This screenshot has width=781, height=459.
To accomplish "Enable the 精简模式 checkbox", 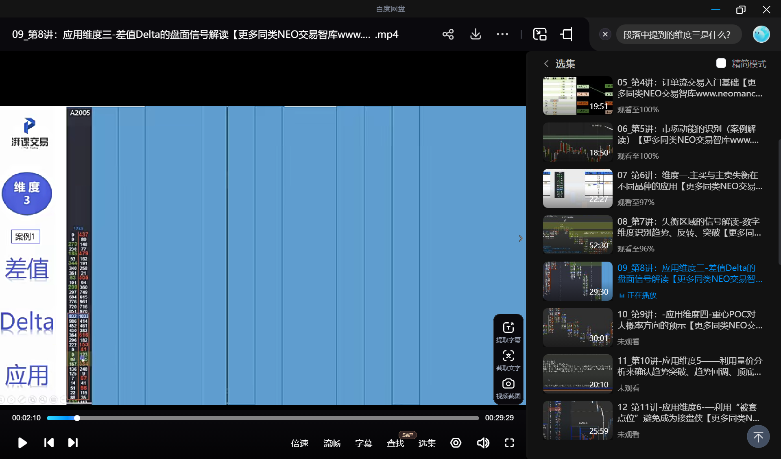I will (x=721, y=63).
